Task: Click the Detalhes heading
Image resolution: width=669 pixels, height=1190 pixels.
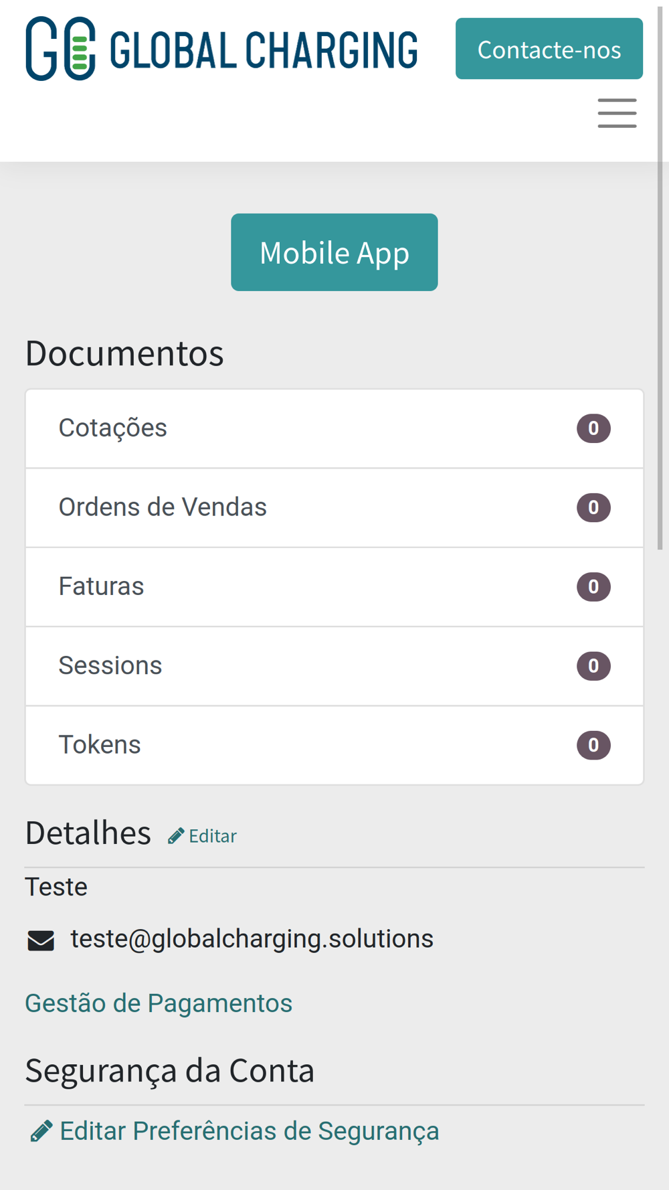Action: [x=88, y=833]
